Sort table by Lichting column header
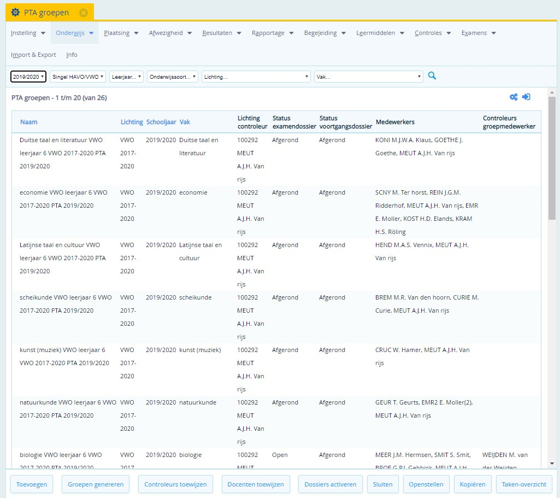The height and width of the screenshot is (498, 560). pos(132,122)
